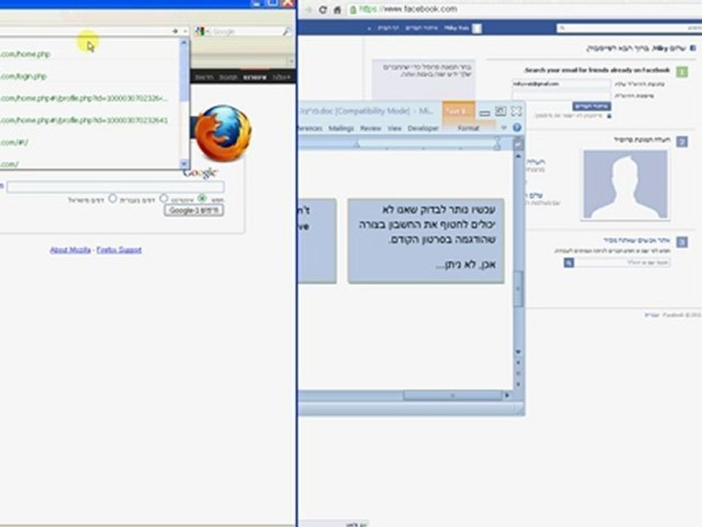Click the www.facebook.com address in Chrome
The width and height of the screenshot is (702, 527).
[418, 9]
